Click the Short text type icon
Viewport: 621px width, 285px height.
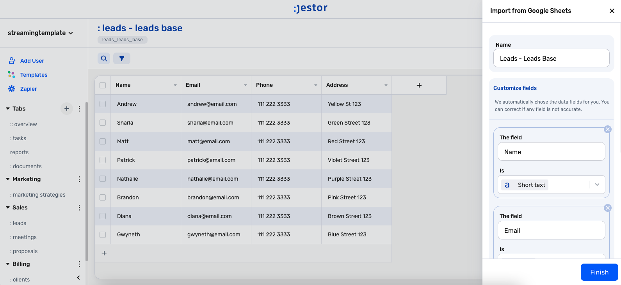(507, 185)
